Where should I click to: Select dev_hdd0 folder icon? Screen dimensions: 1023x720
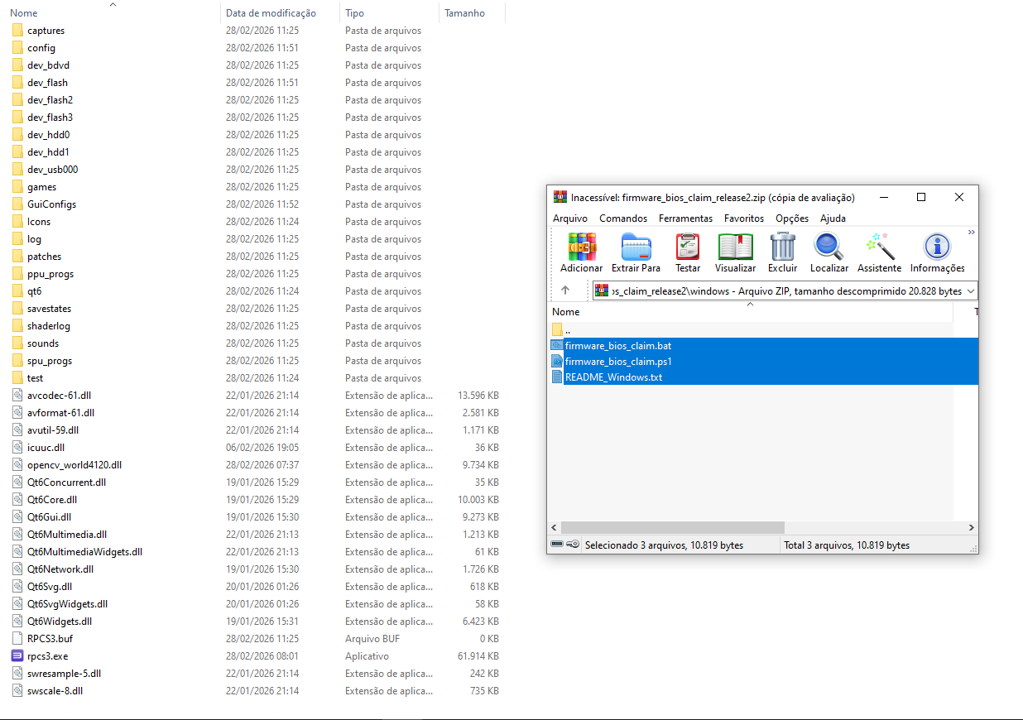tap(17, 135)
